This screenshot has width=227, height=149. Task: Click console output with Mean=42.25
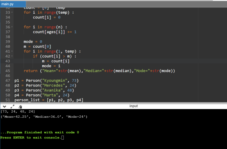(44, 117)
